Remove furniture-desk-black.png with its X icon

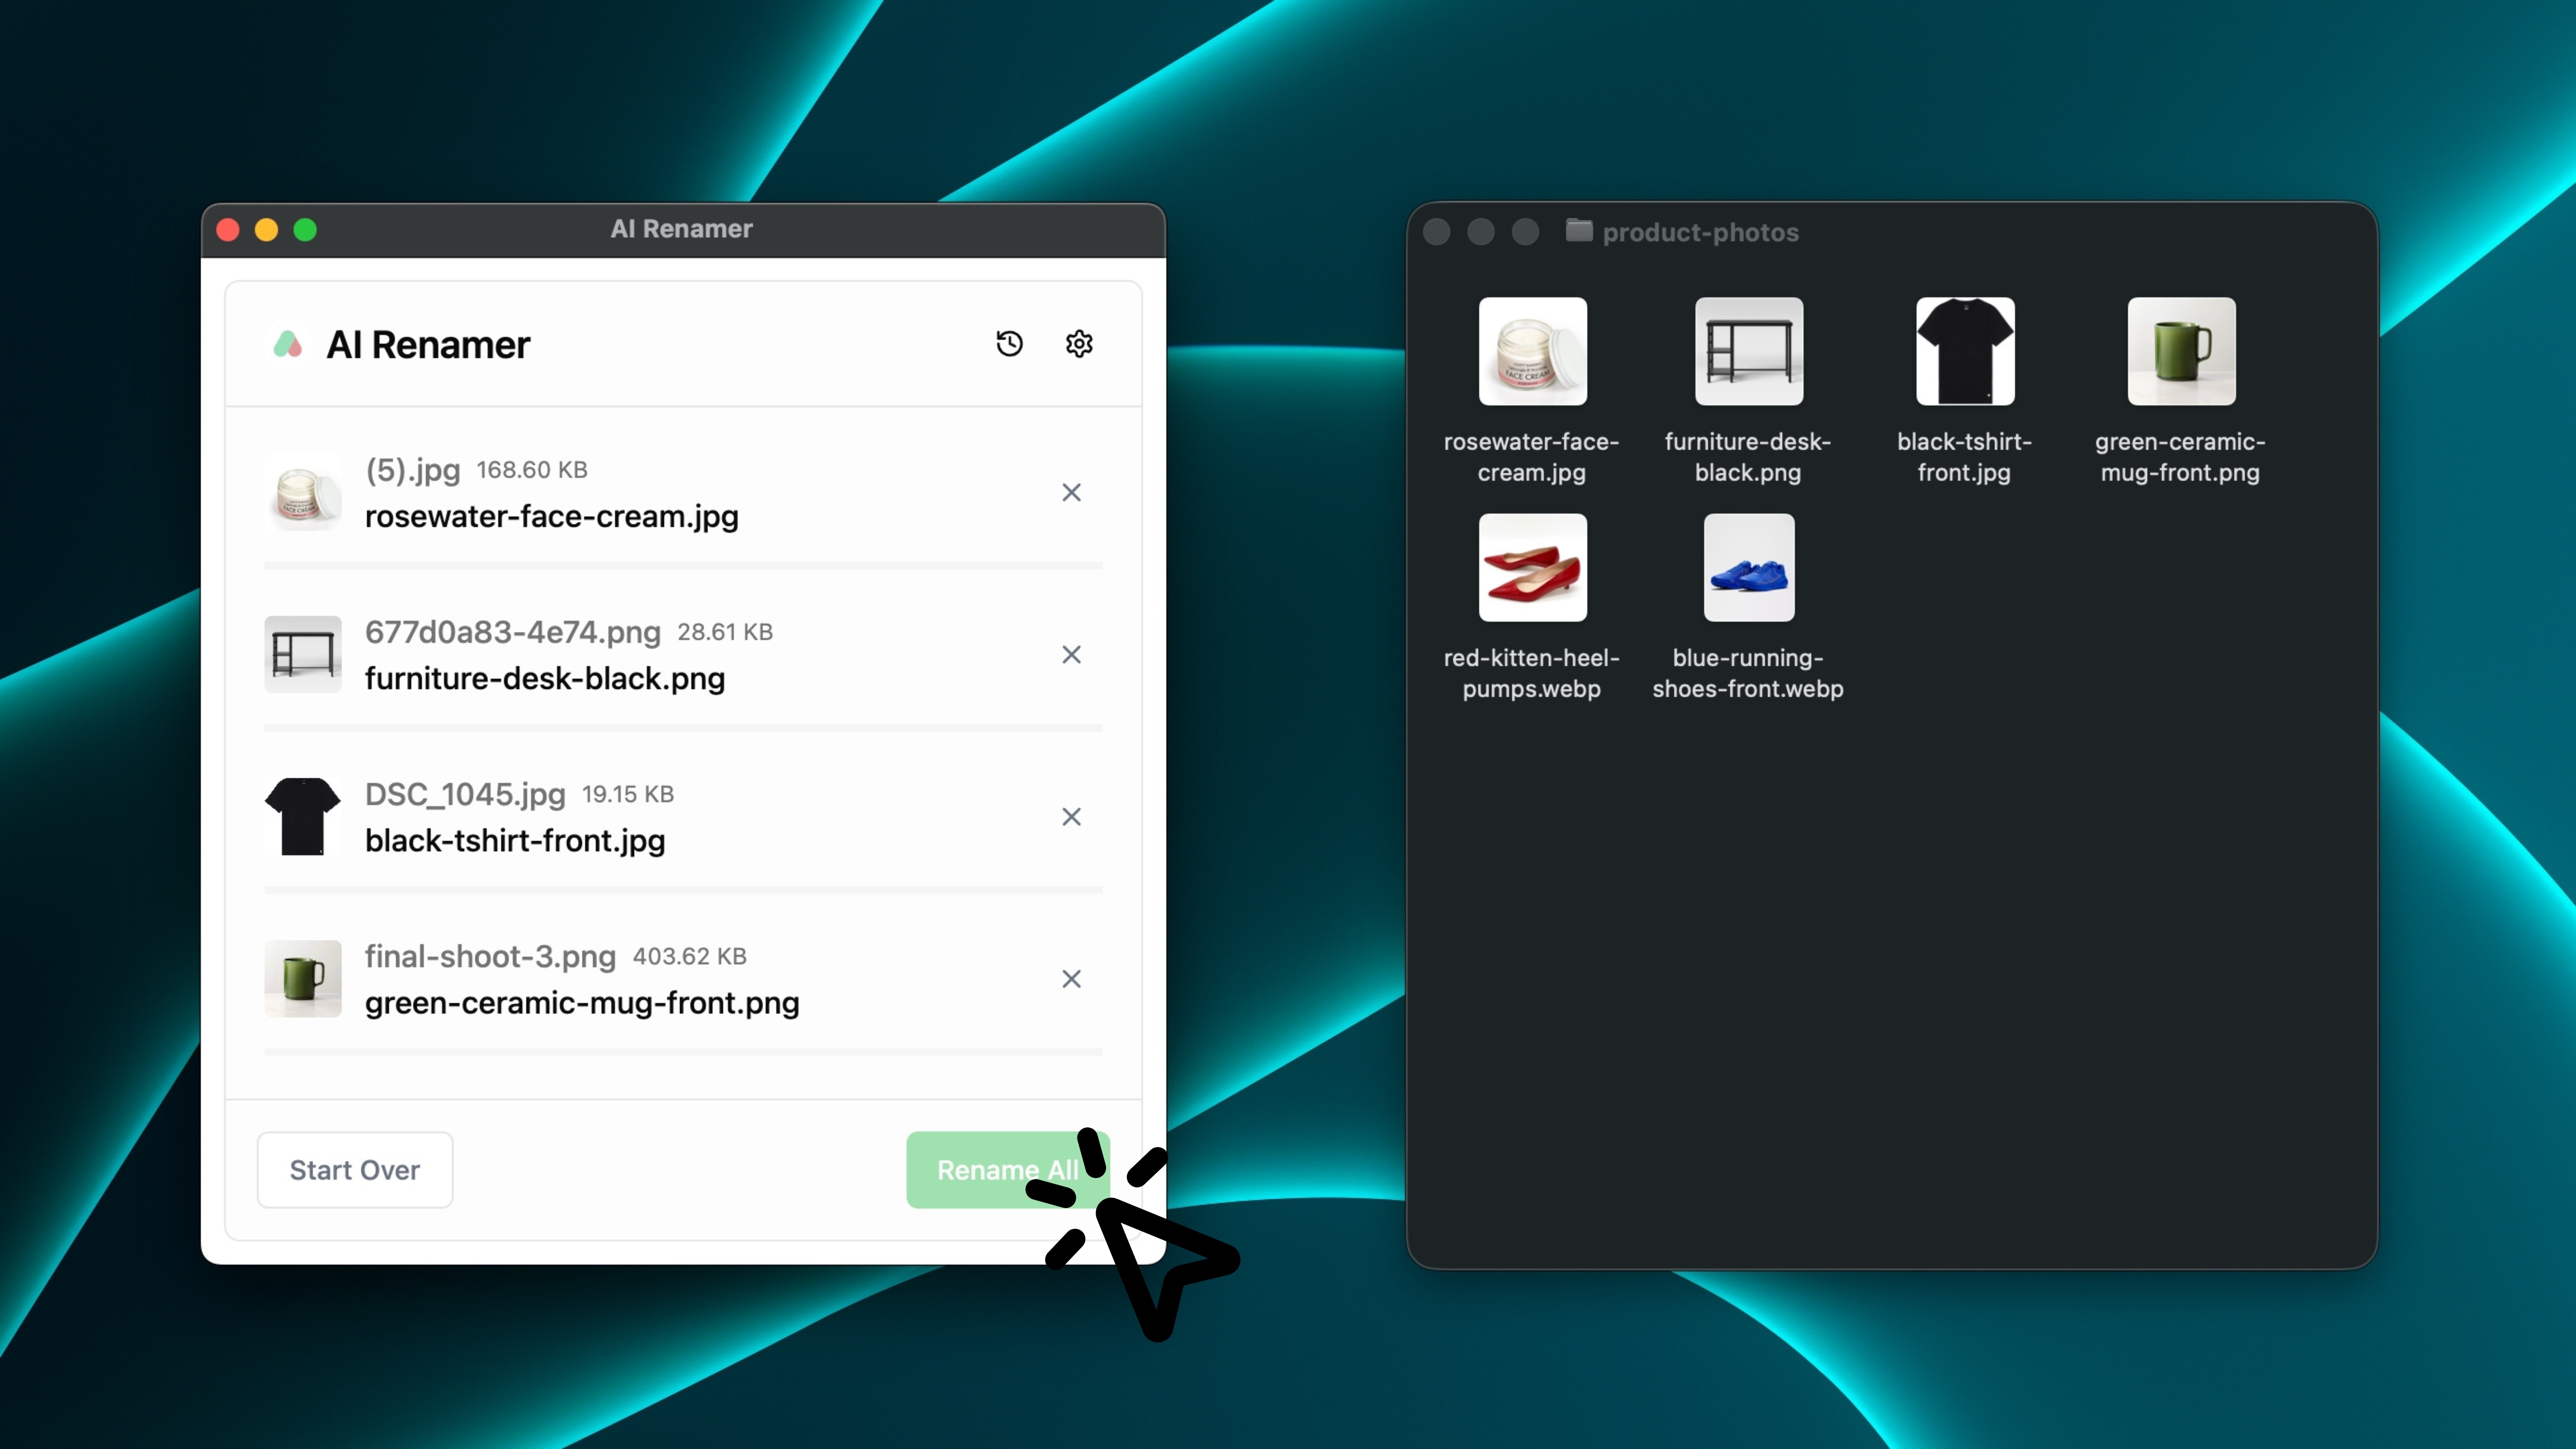(1071, 654)
